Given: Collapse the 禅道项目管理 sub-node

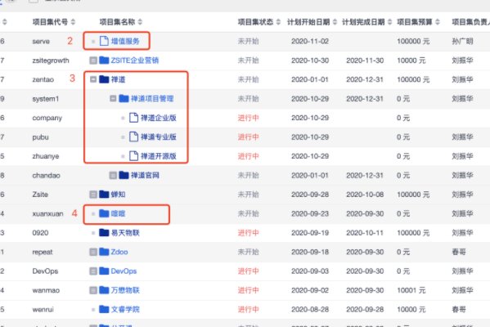Looking at the screenshot, I should [x=113, y=99].
